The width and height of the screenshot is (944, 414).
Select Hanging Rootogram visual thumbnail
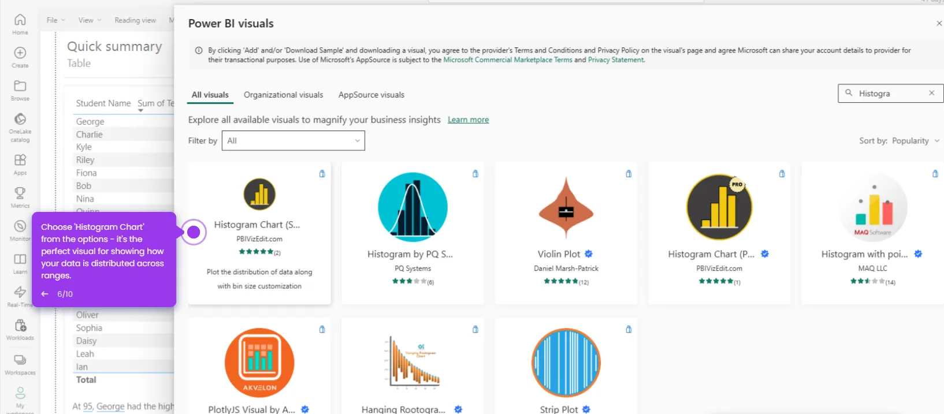412,361
